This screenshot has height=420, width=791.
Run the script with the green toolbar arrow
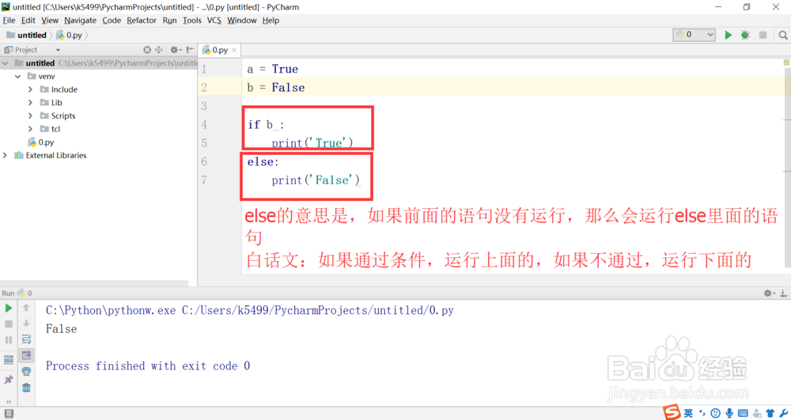point(728,35)
